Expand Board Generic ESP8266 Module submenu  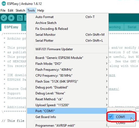(x=68, y=58)
